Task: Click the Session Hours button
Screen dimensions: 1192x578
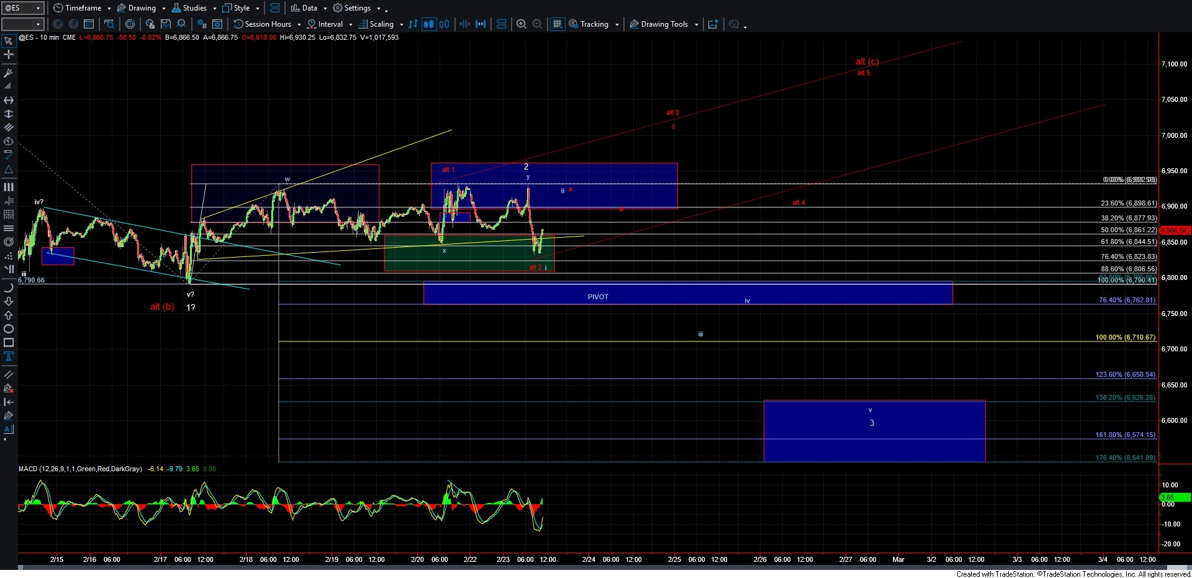Action: point(268,24)
